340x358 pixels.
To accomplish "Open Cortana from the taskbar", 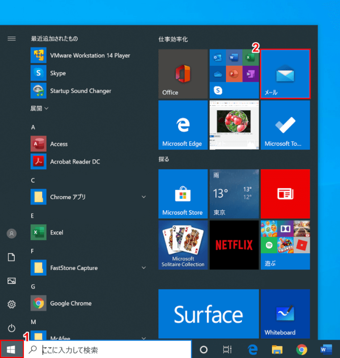I will (x=204, y=349).
